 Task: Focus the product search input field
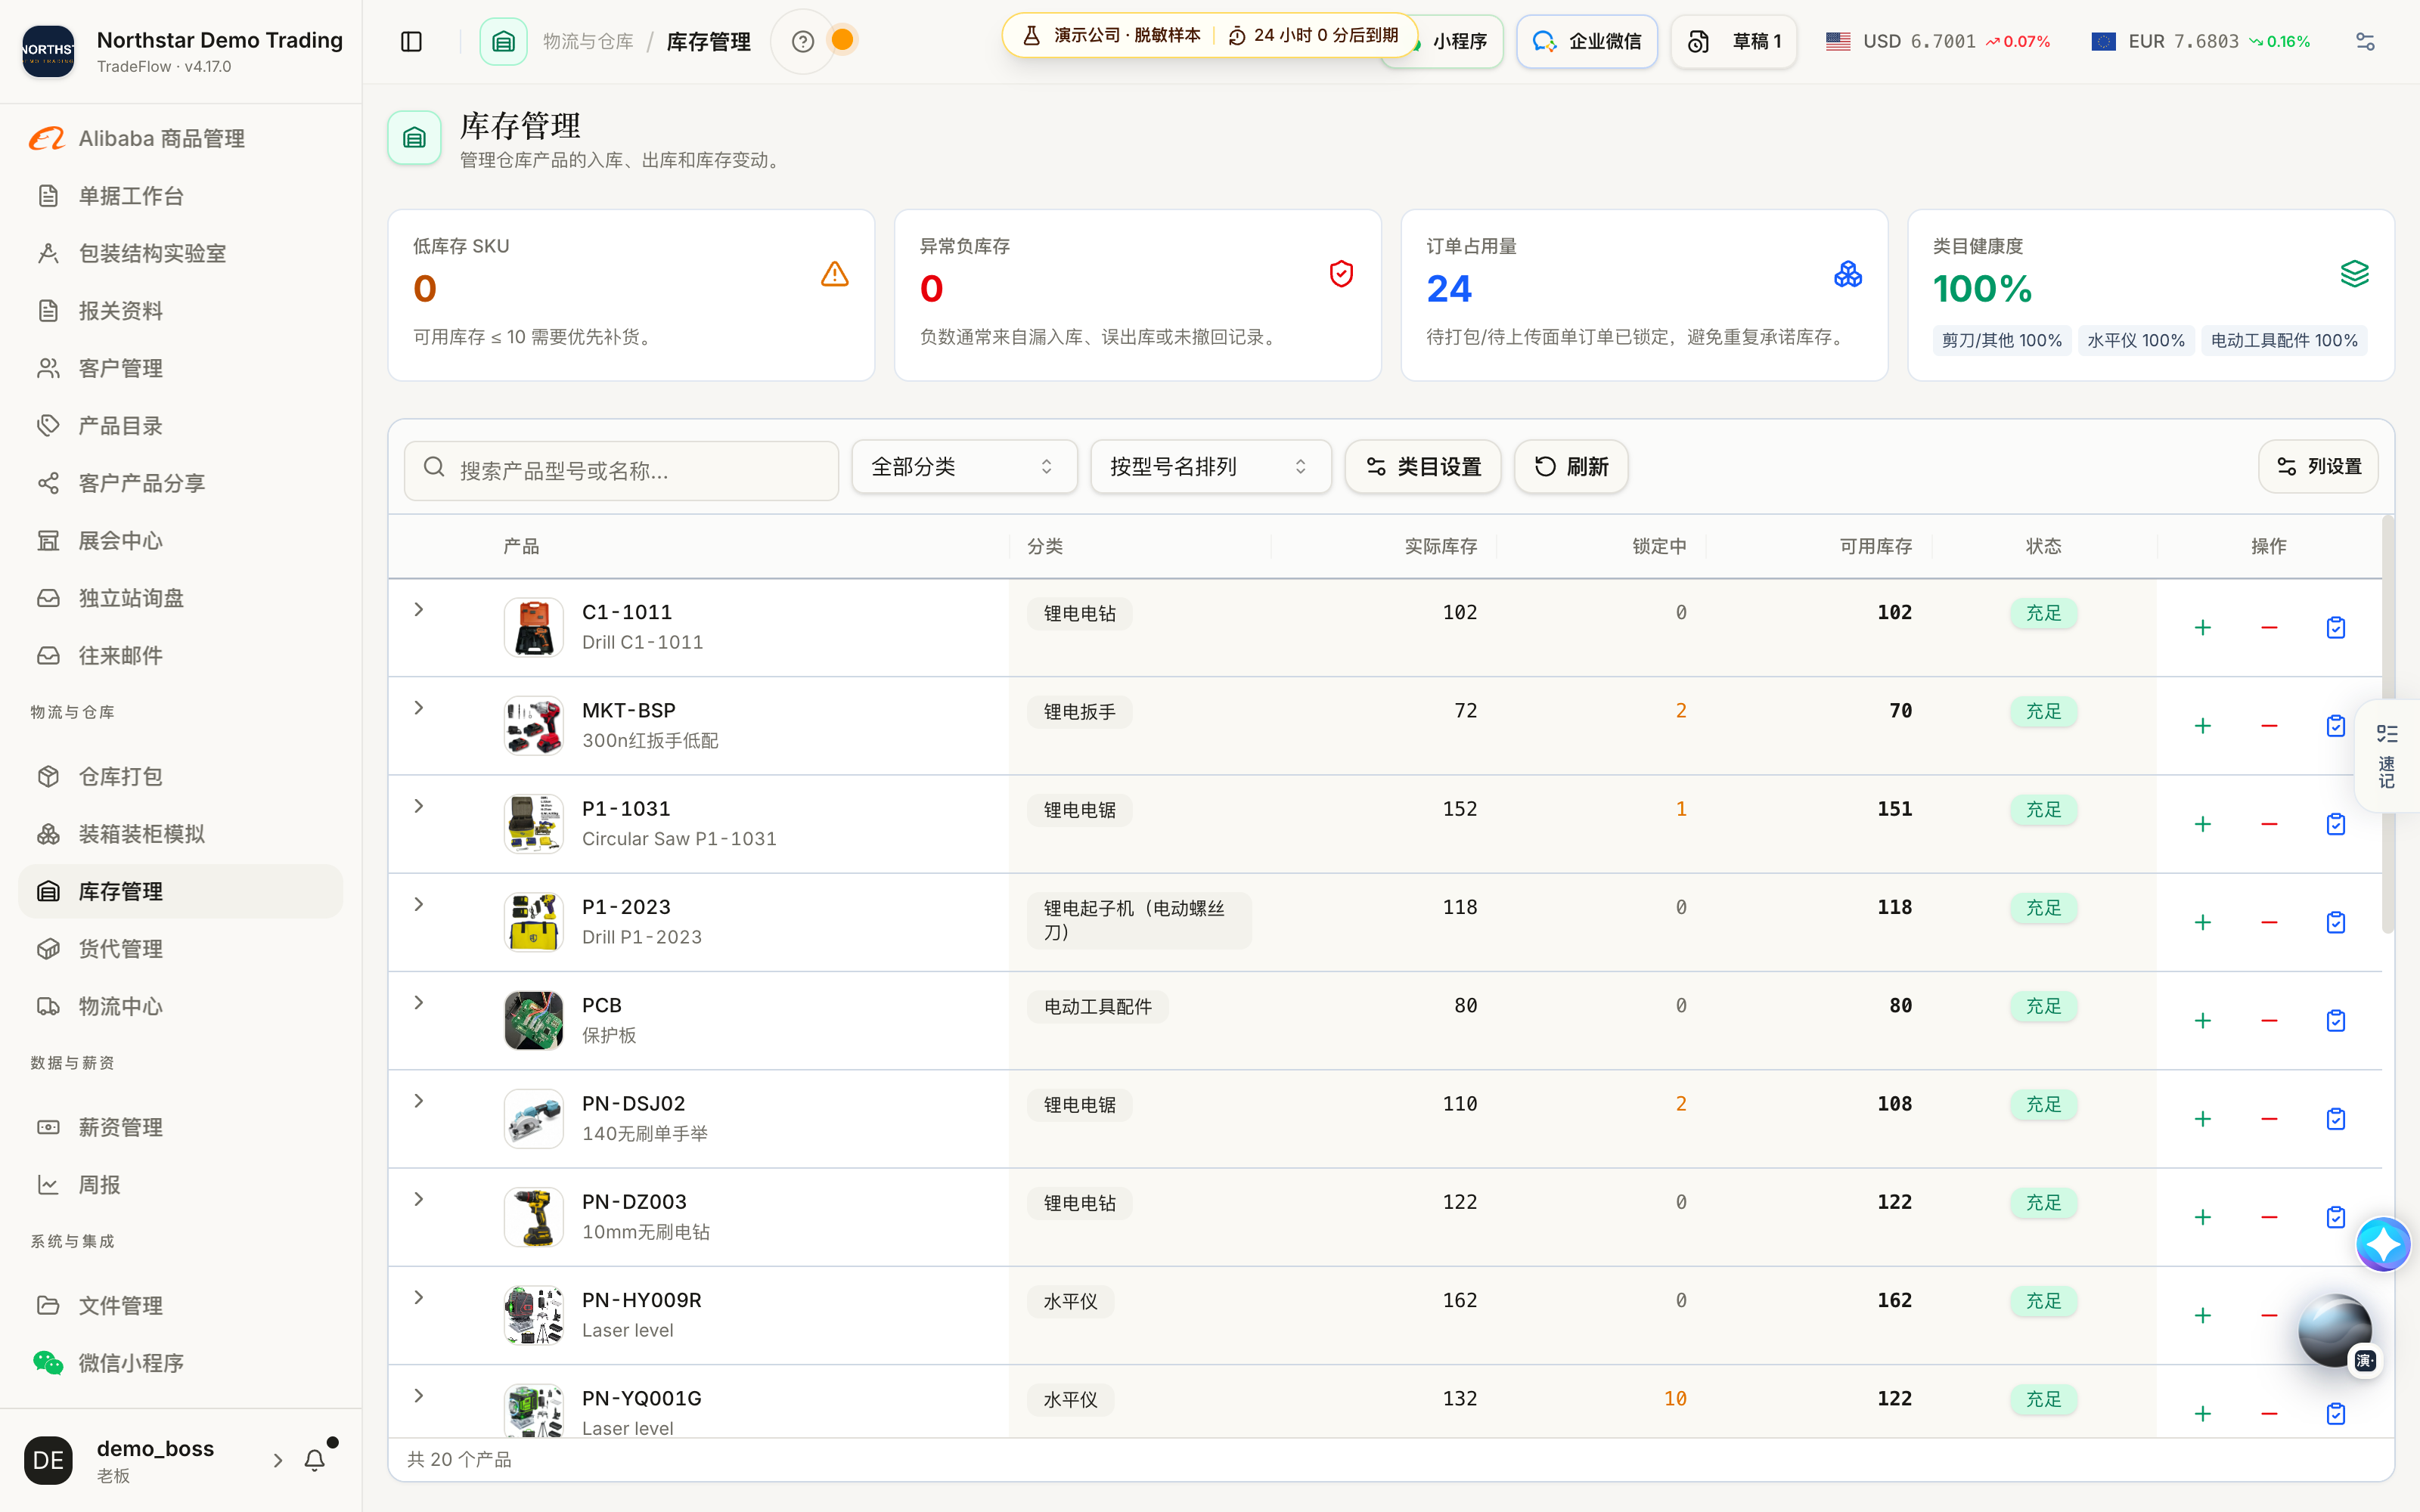coord(621,470)
